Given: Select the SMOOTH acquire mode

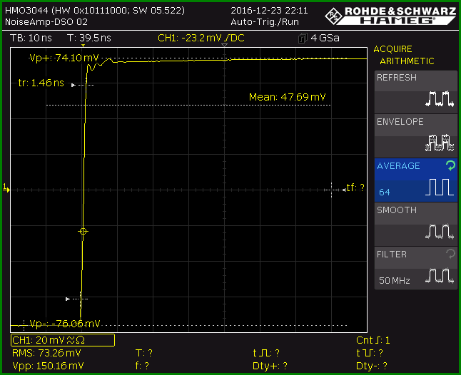Looking at the screenshot, I should coord(416,225).
